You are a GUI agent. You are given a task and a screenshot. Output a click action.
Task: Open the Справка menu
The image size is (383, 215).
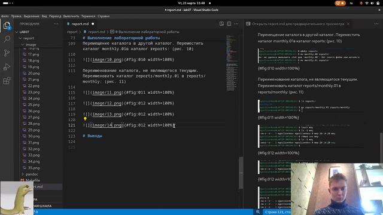point(104,16)
